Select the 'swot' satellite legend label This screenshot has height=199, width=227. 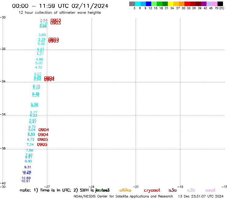(x=210, y=190)
